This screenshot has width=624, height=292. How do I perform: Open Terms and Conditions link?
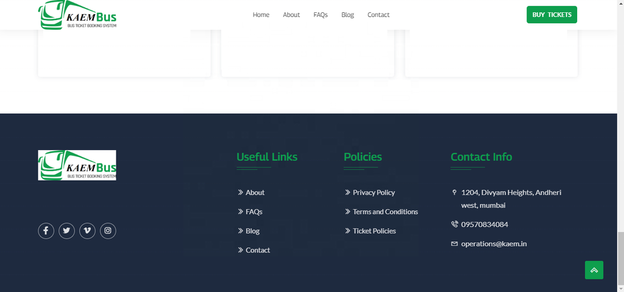pyautogui.click(x=385, y=212)
